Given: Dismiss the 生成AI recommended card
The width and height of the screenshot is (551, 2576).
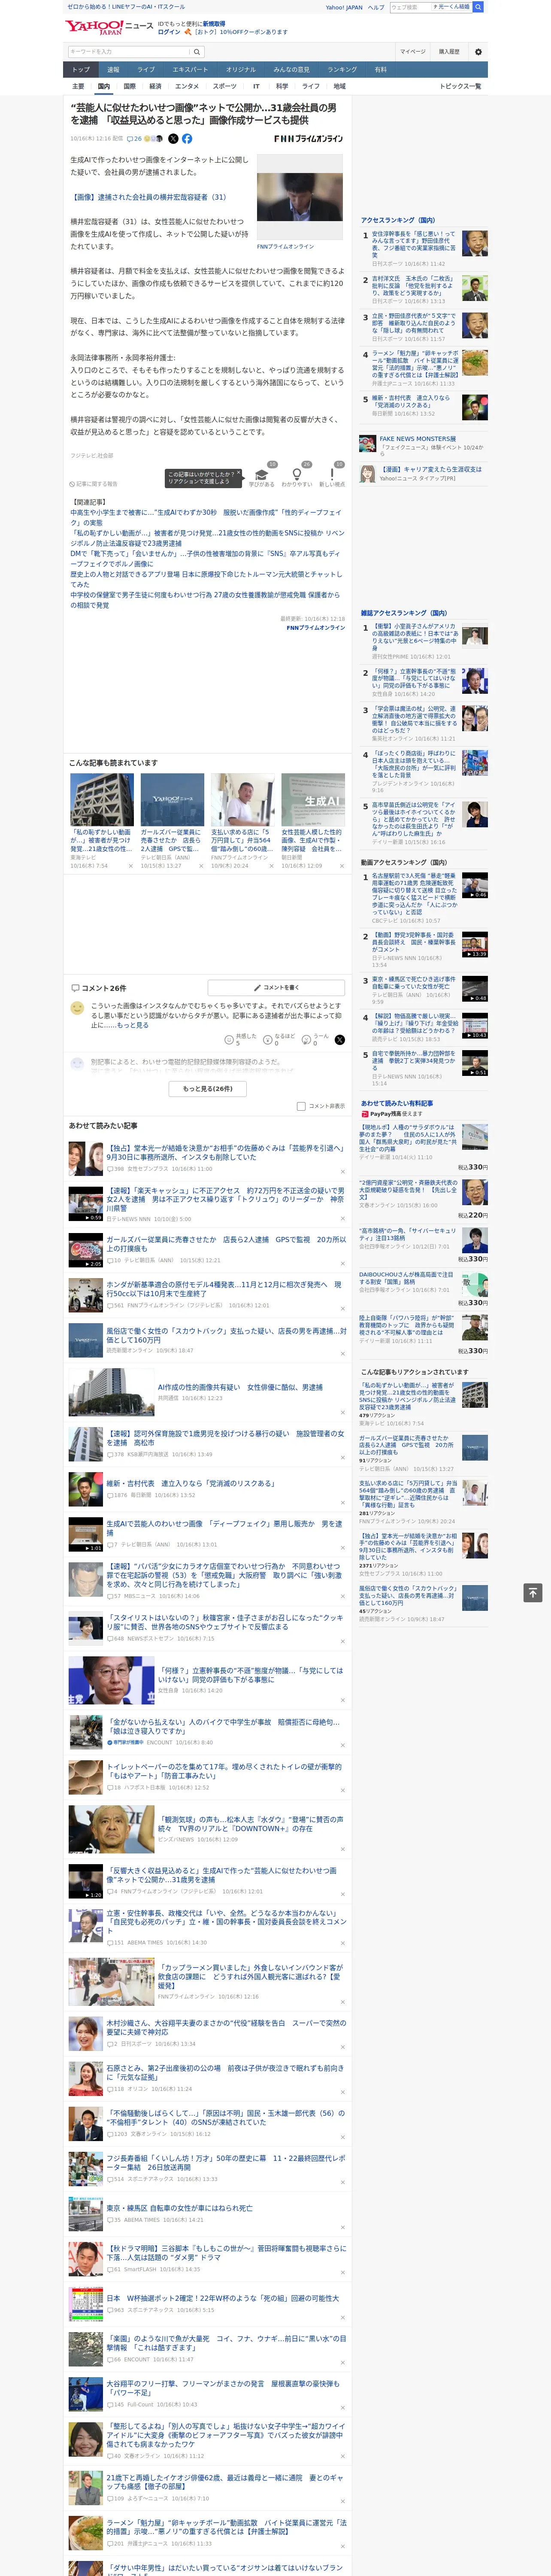Looking at the screenshot, I should [341, 866].
